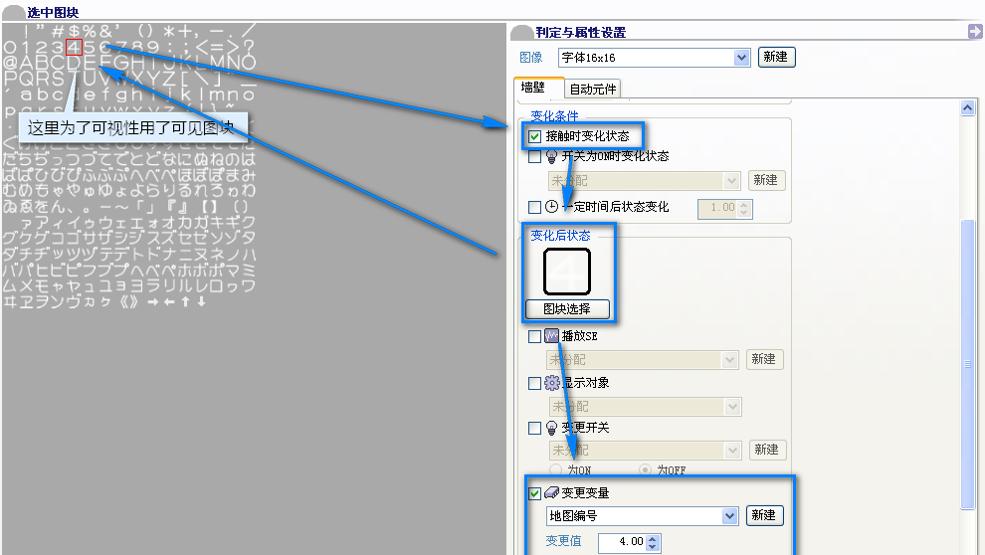The width and height of the screenshot is (985, 555).
Task: Select the "%" symbol tile
Action: pyautogui.click(x=90, y=31)
